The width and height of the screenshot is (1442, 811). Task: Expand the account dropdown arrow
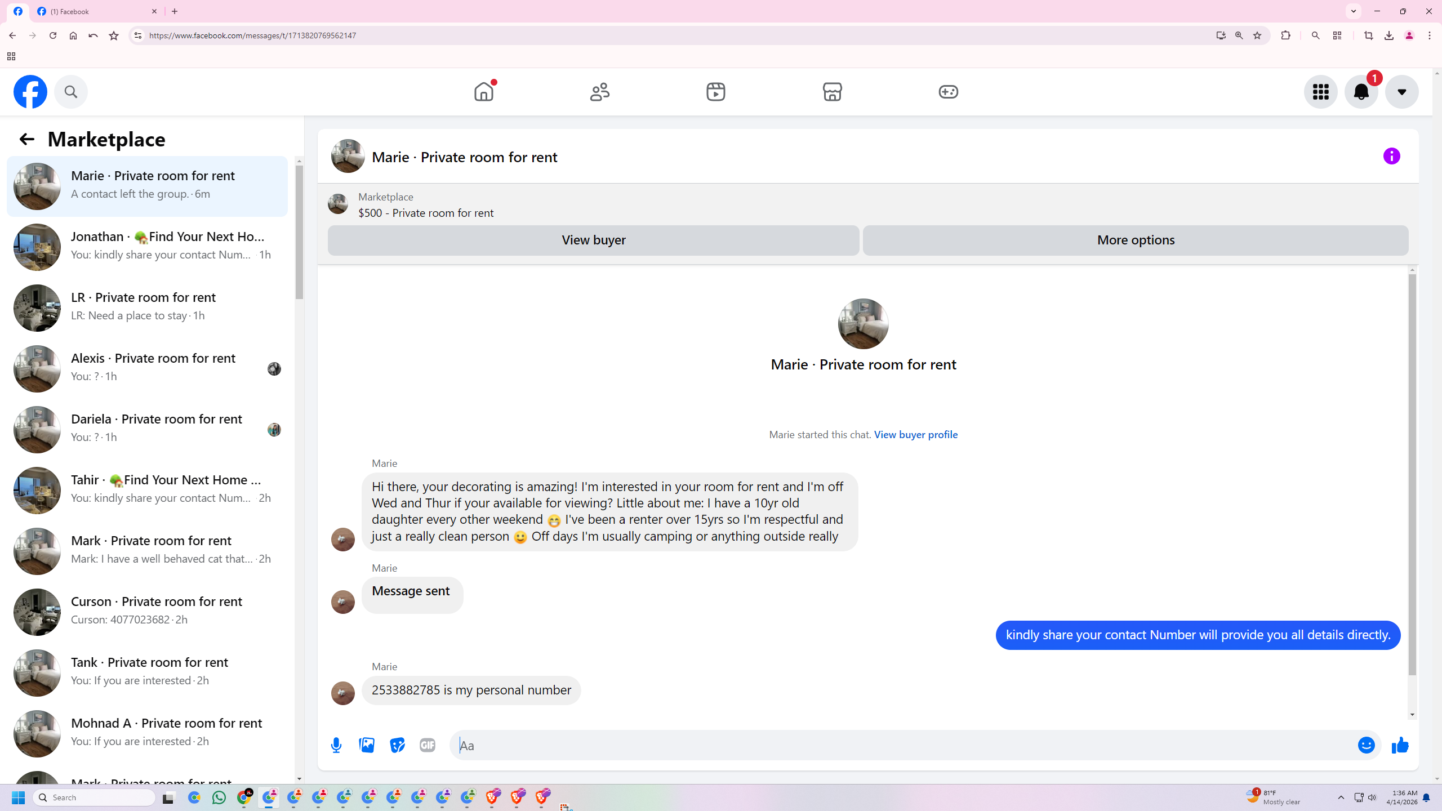pos(1401,92)
